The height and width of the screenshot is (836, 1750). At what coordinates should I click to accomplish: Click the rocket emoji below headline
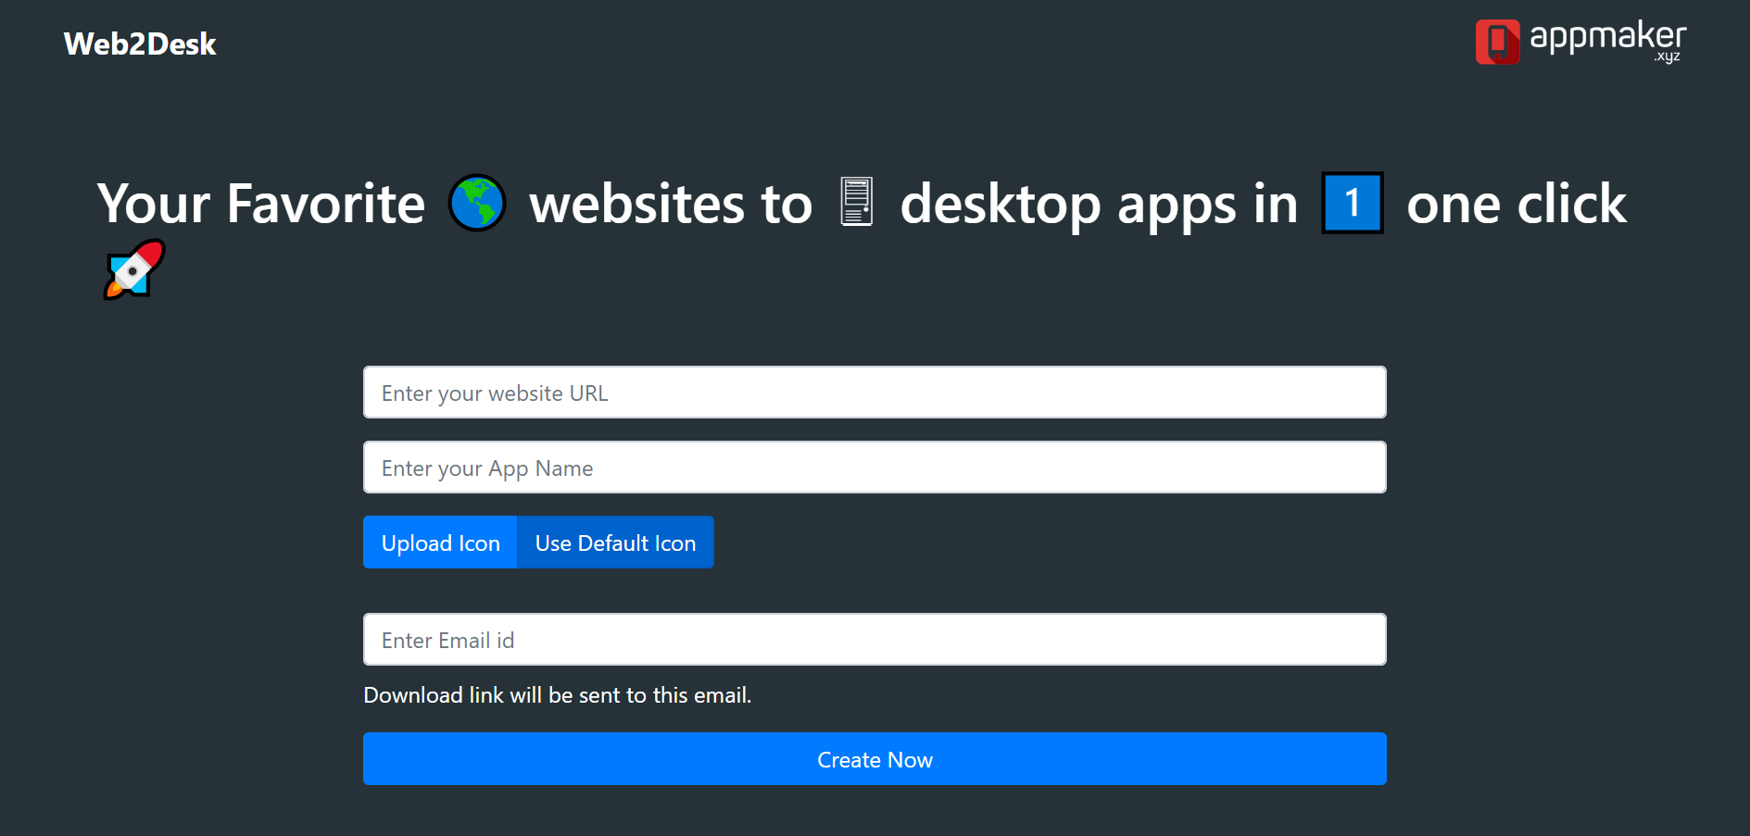134,269
